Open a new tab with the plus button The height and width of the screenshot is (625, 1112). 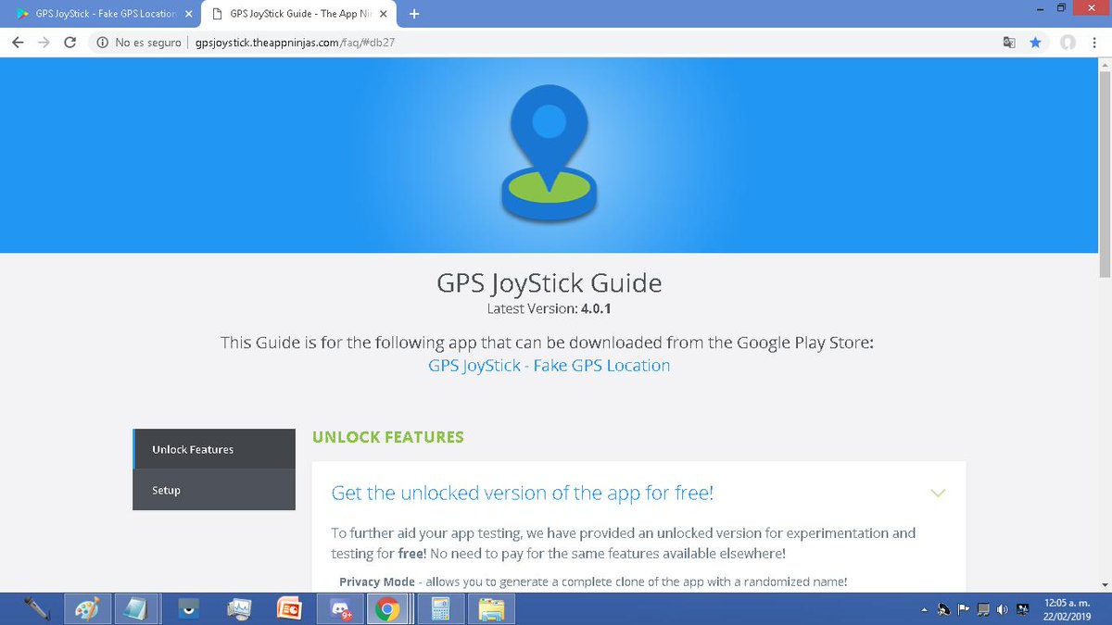tap(413, 14)
